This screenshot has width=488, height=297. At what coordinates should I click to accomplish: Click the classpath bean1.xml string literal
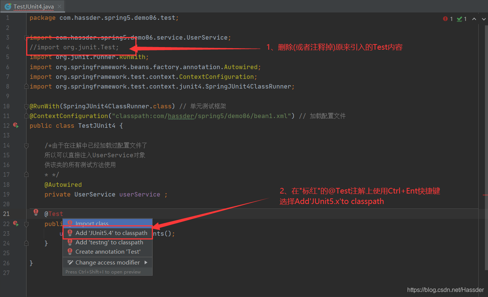click(x=201, y=116)
